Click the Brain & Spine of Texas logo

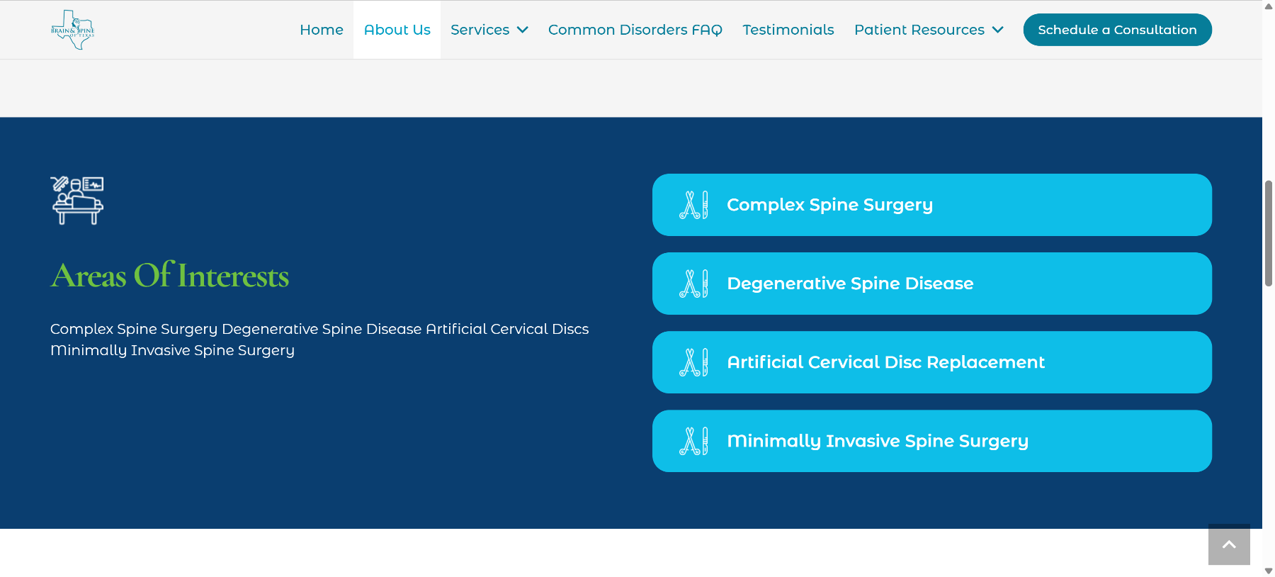[72, 30]
